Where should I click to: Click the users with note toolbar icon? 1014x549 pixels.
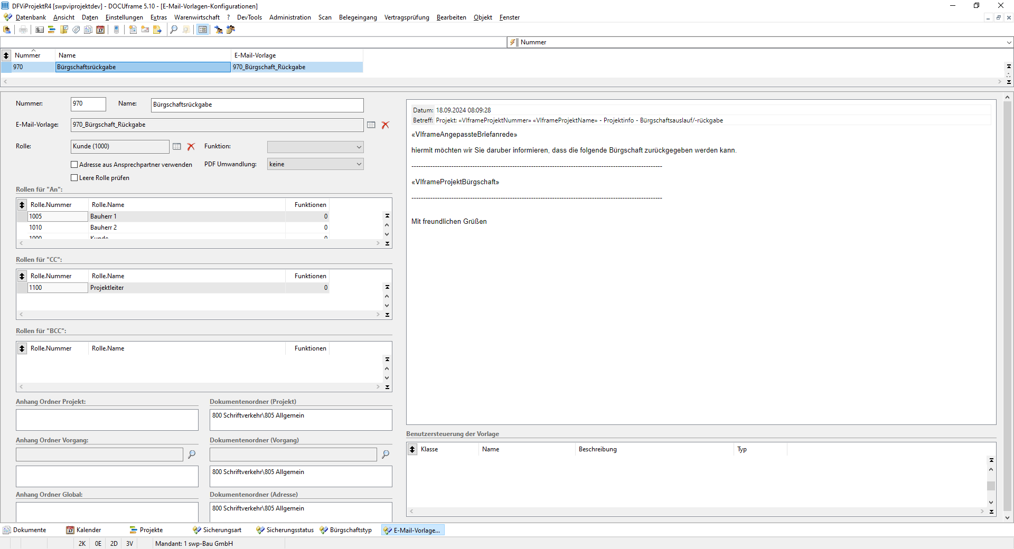[231, 30]
